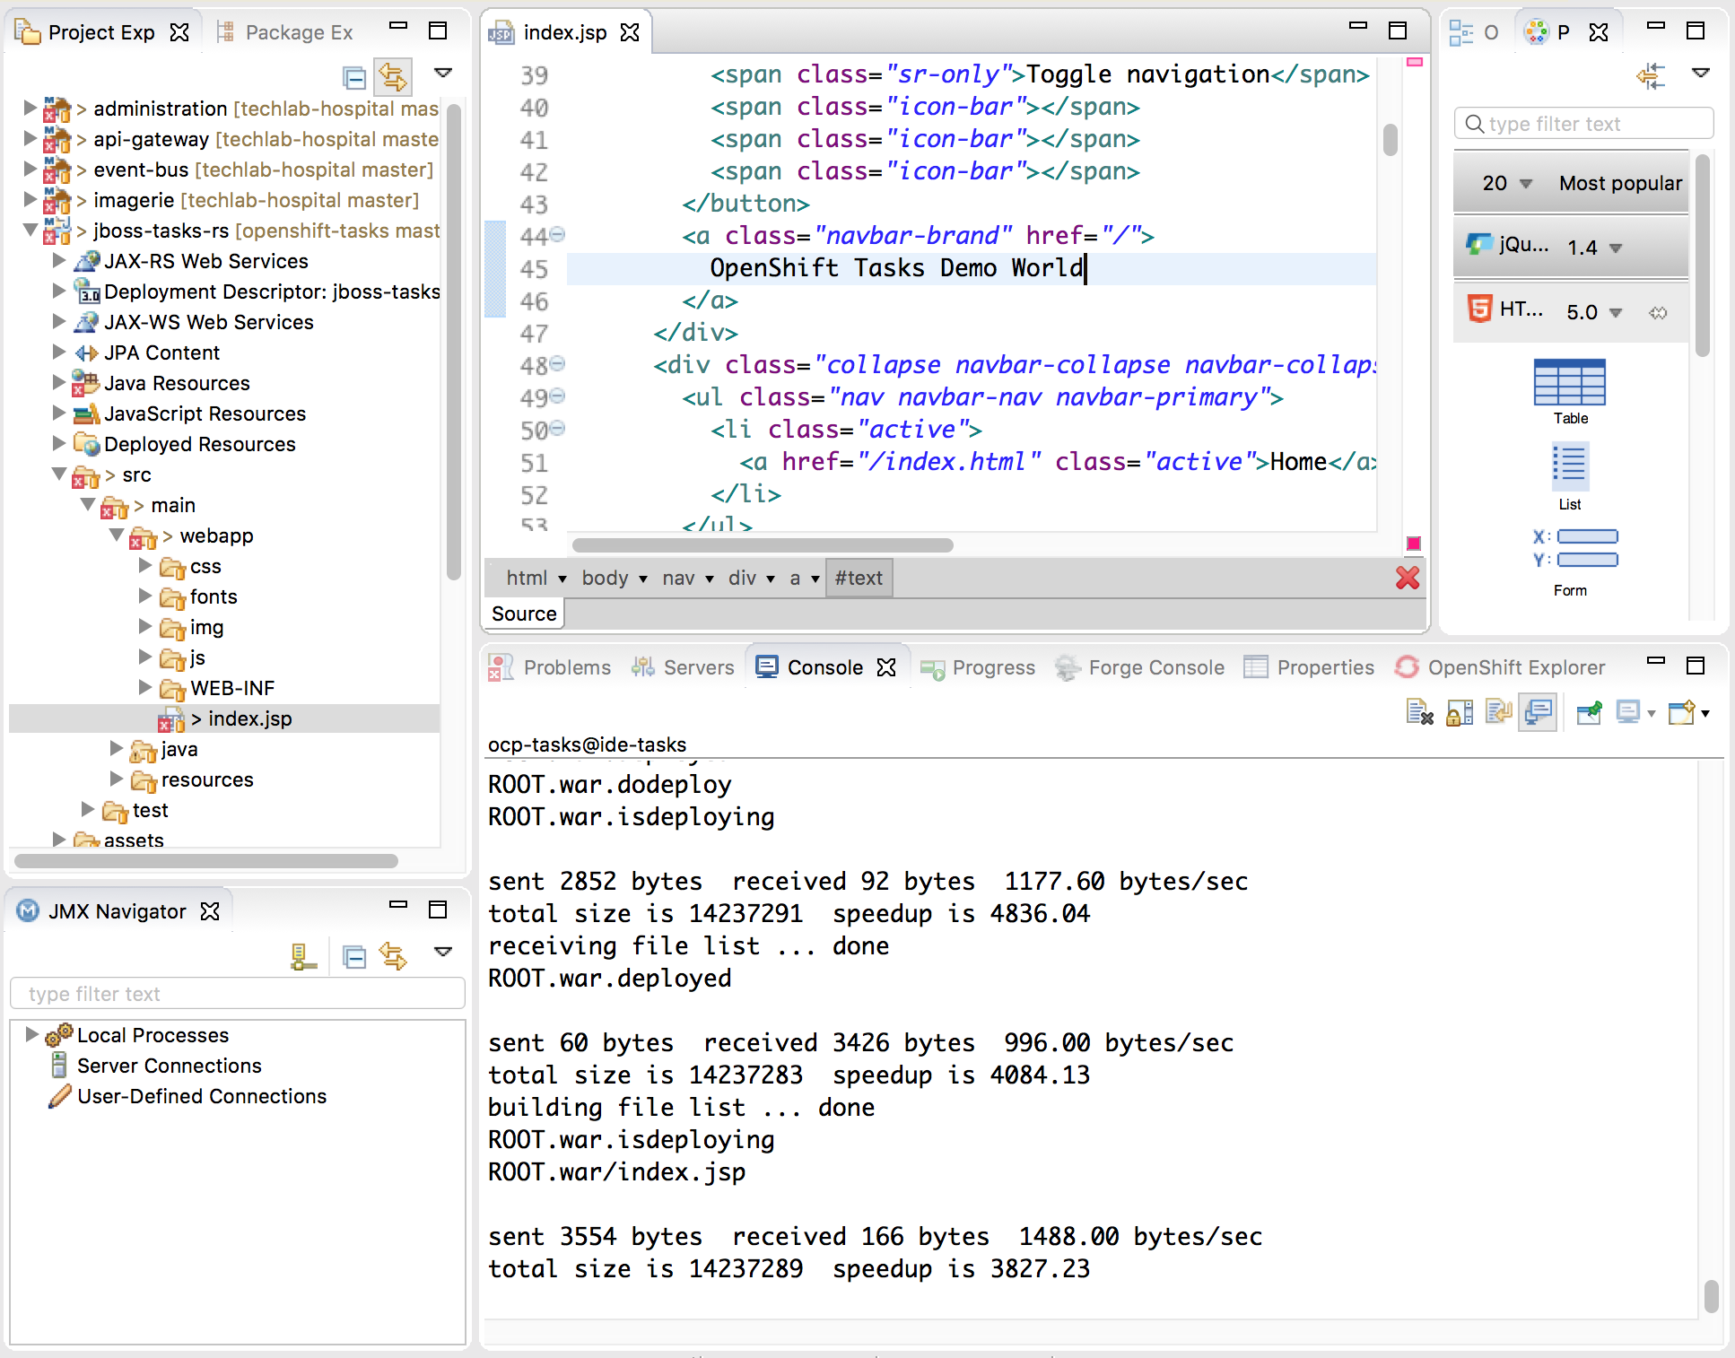Click the body breadcrumb element
This screenshot has height=1358, width=1735.
tap(606, 579)
